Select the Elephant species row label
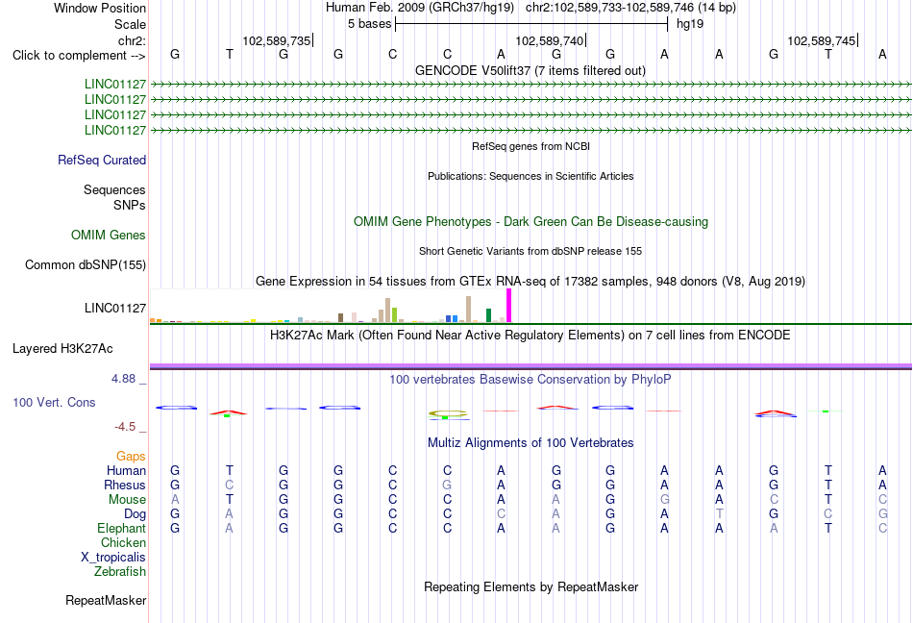This screenshot has height=623, width=913. (122, 528)
